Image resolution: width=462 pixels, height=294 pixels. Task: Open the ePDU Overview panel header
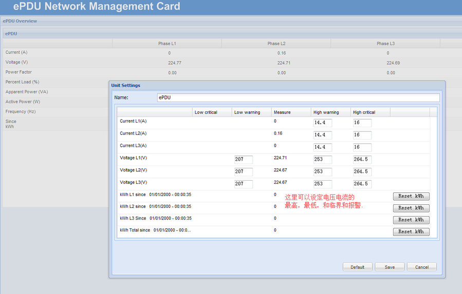pos(20,21)
